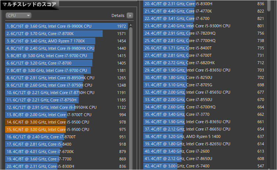Click the left list scrollbar up arrow
This screenshot has width=277, height=170.
(131, 25)
